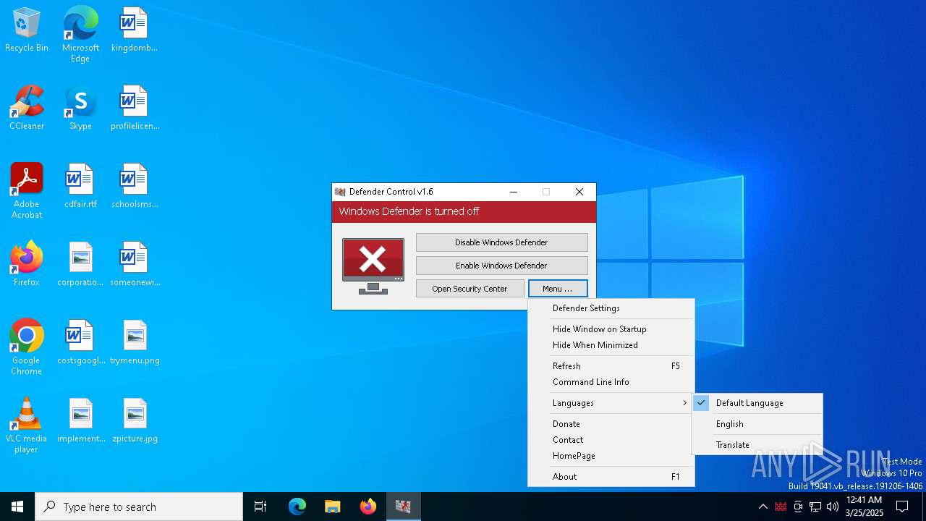Close the Defender Control window
This screenshot has width=926, height=521.
pyautogui.click(x=579, y=192)
